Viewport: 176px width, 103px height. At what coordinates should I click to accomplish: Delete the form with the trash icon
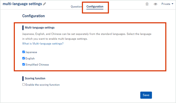(147, 4)
